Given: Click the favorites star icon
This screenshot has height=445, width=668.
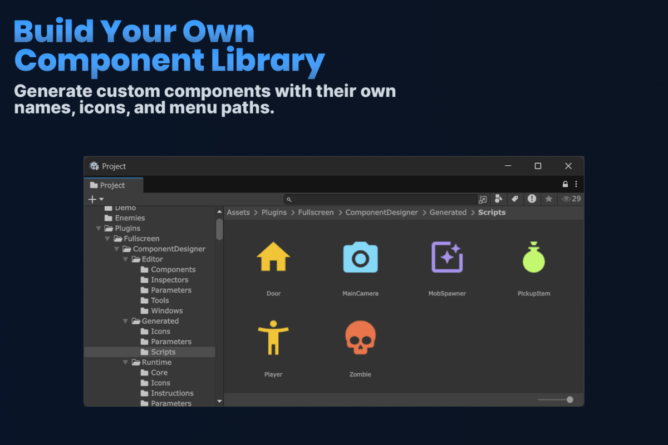Looking at the screenshot, I should [548, 199].
